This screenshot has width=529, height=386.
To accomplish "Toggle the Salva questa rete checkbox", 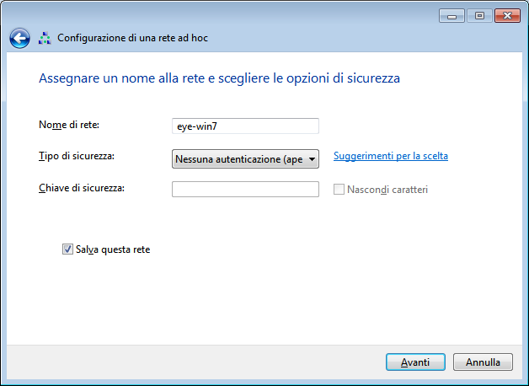I will click(67, 249).
